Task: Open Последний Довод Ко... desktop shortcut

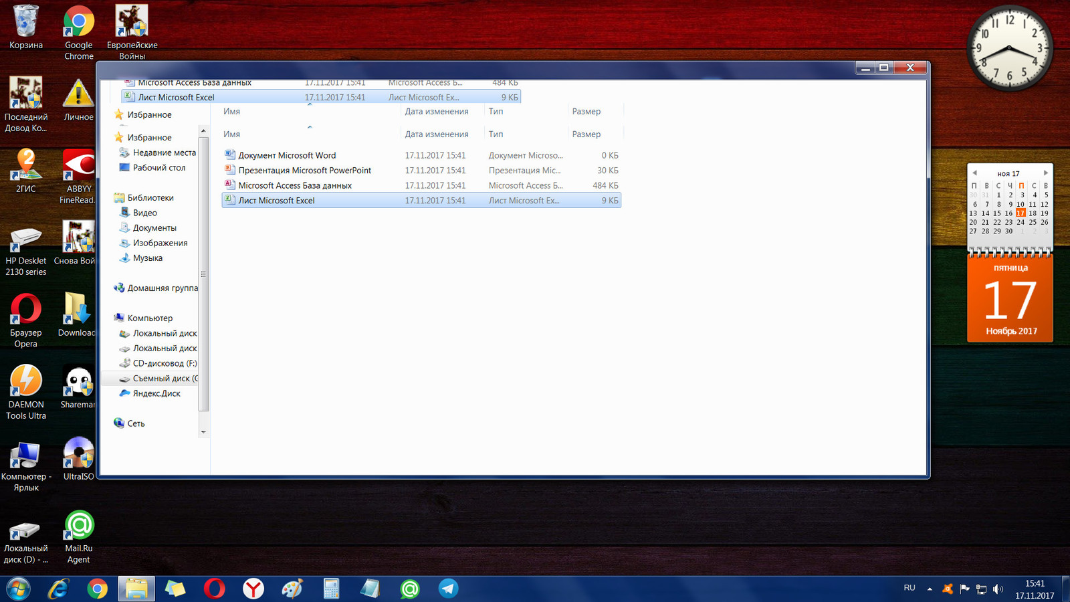Action: [x=26, y=104]
